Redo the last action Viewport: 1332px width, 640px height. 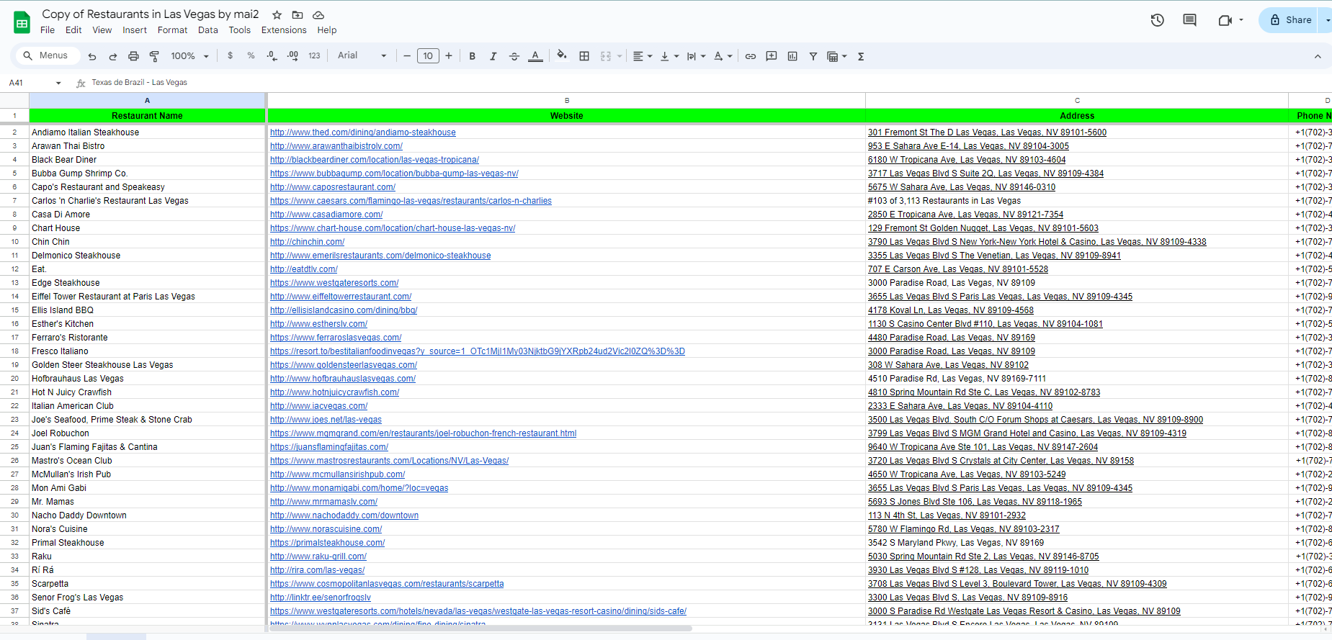[113, 56]
